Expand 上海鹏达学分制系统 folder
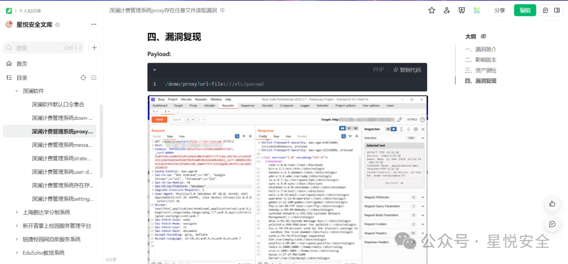The image size is (568, 264). [x=17, y=212]
